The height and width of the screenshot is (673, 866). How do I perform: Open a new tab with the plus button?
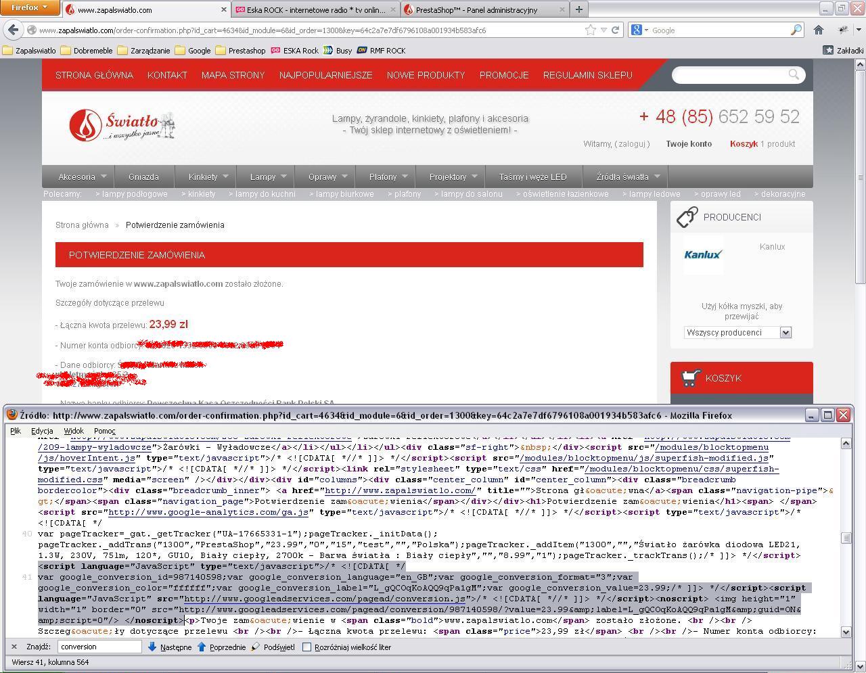(578, 9)
